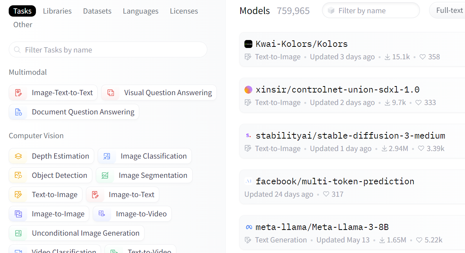Open the Languages tab
This screenshot has width=465, height=253.
(x=140, y=11)
